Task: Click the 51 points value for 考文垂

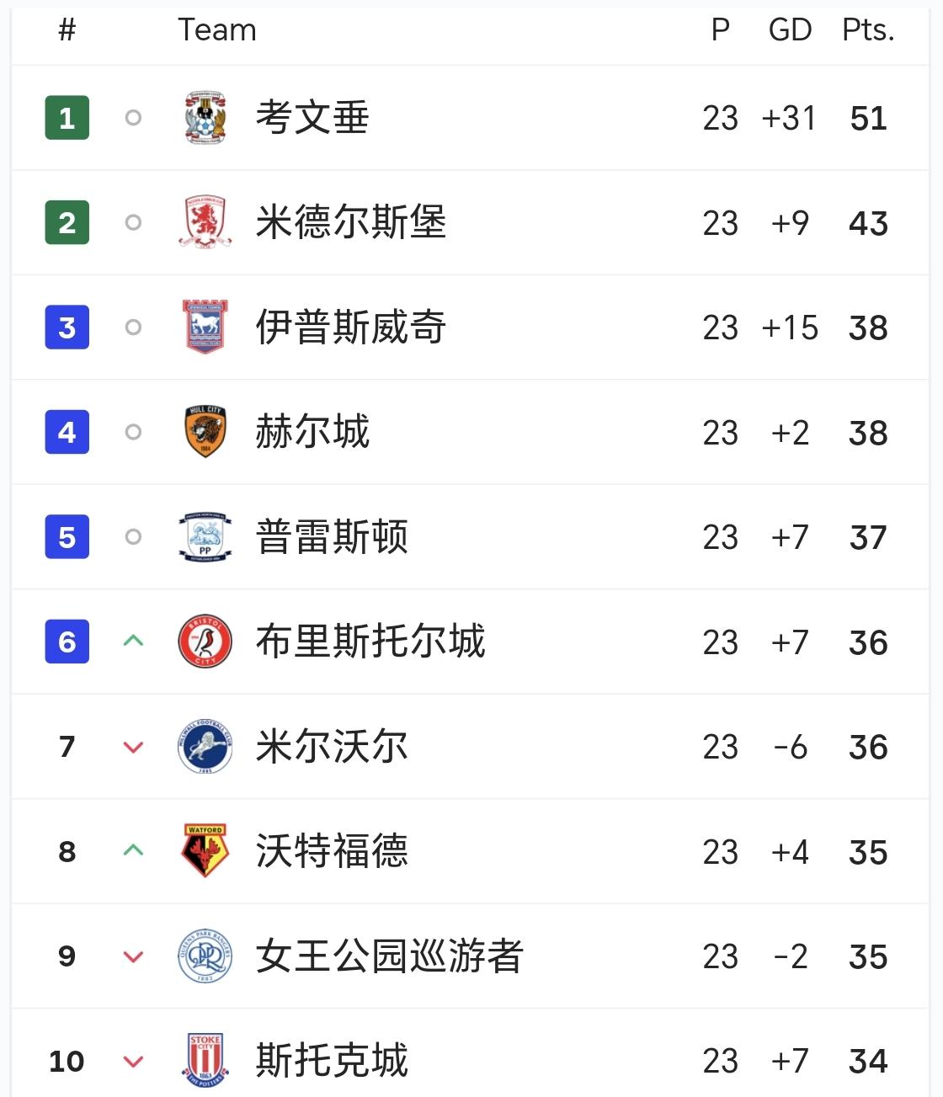Action: (868, 118)
